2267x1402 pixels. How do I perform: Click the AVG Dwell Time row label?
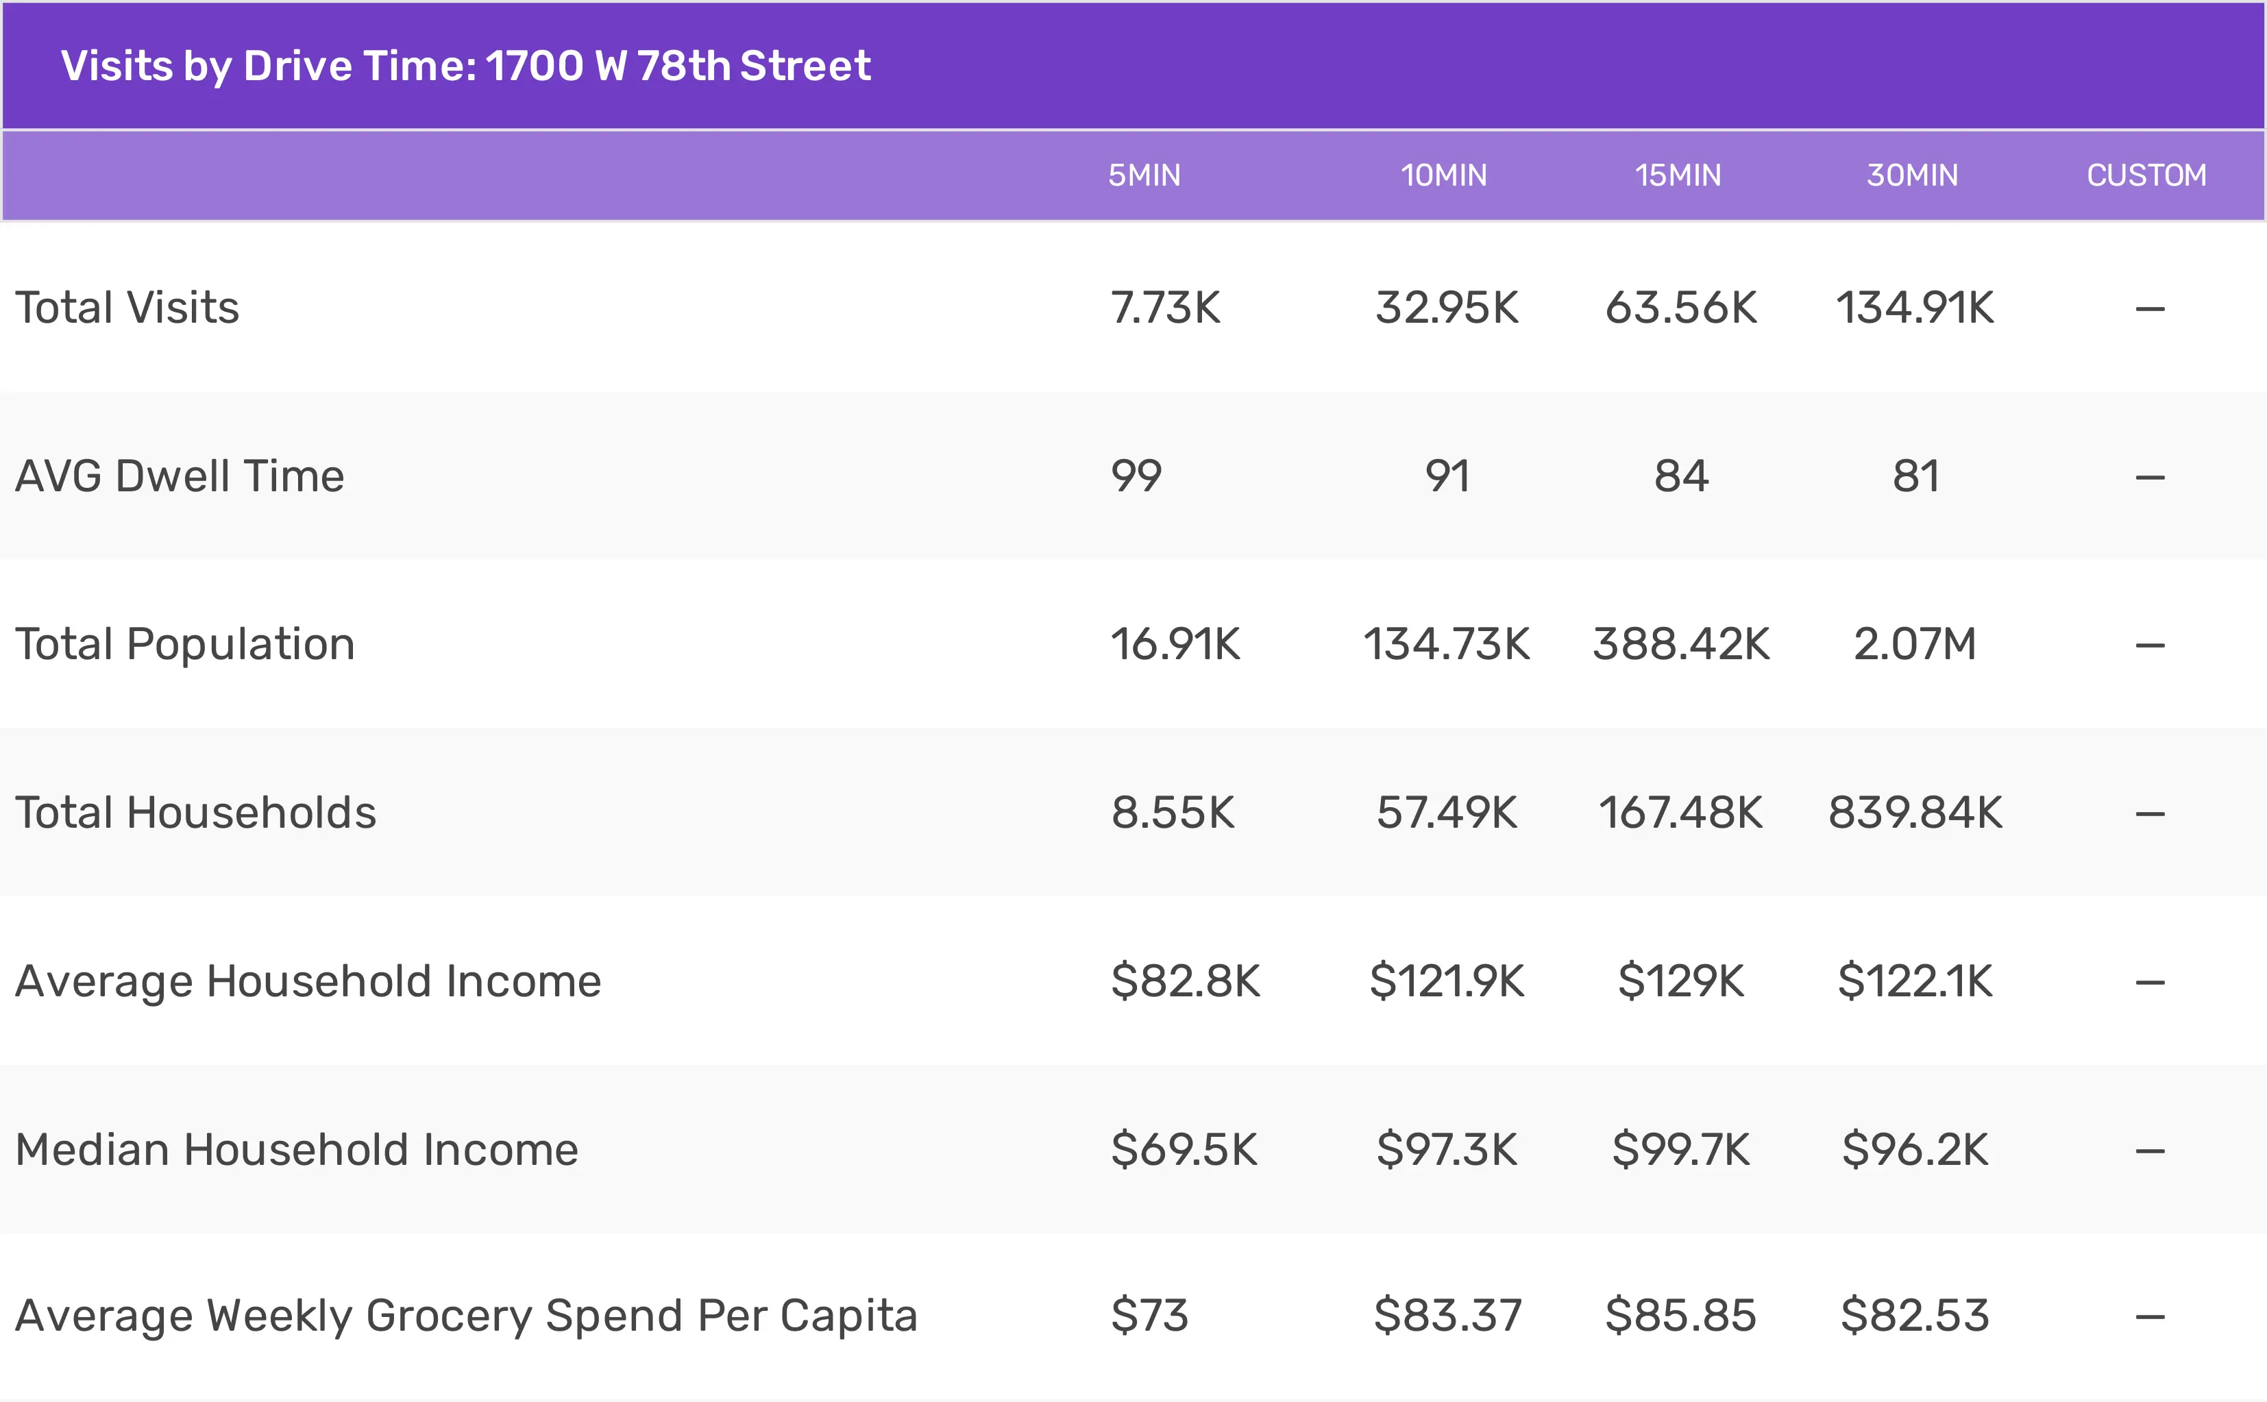click(180, 477)
